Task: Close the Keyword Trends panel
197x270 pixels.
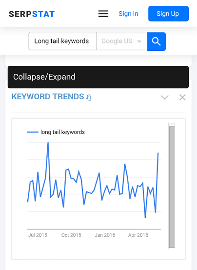Action: [x=182, y=97]
